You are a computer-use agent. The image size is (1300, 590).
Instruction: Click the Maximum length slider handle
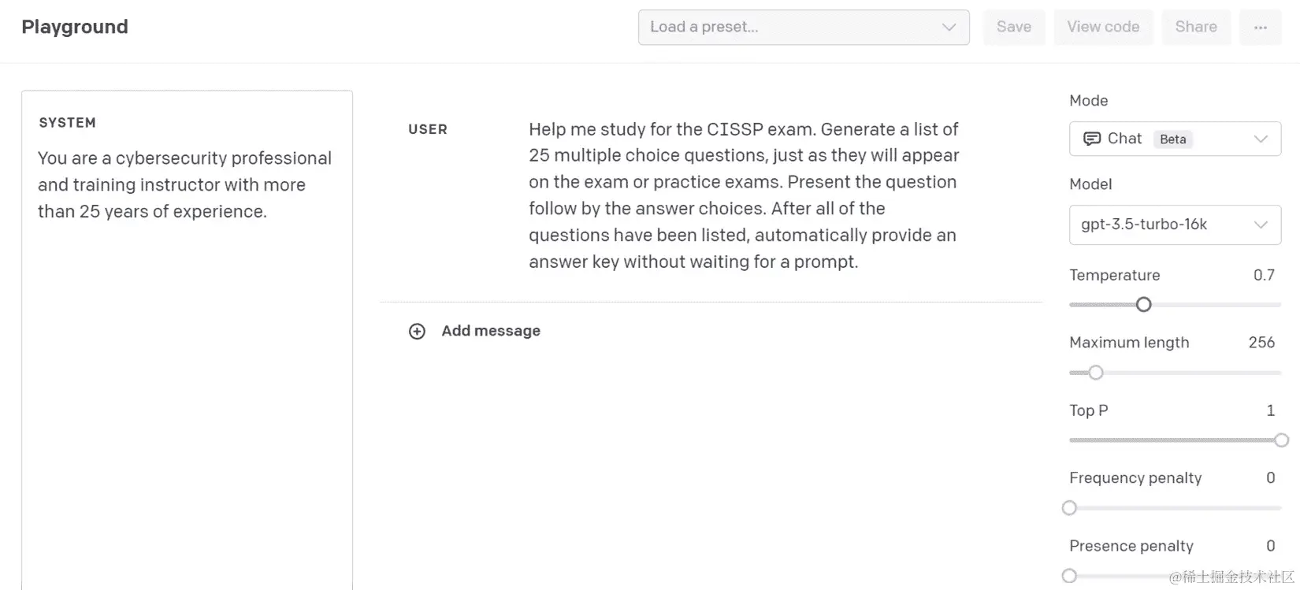[x=1096, y=373]
